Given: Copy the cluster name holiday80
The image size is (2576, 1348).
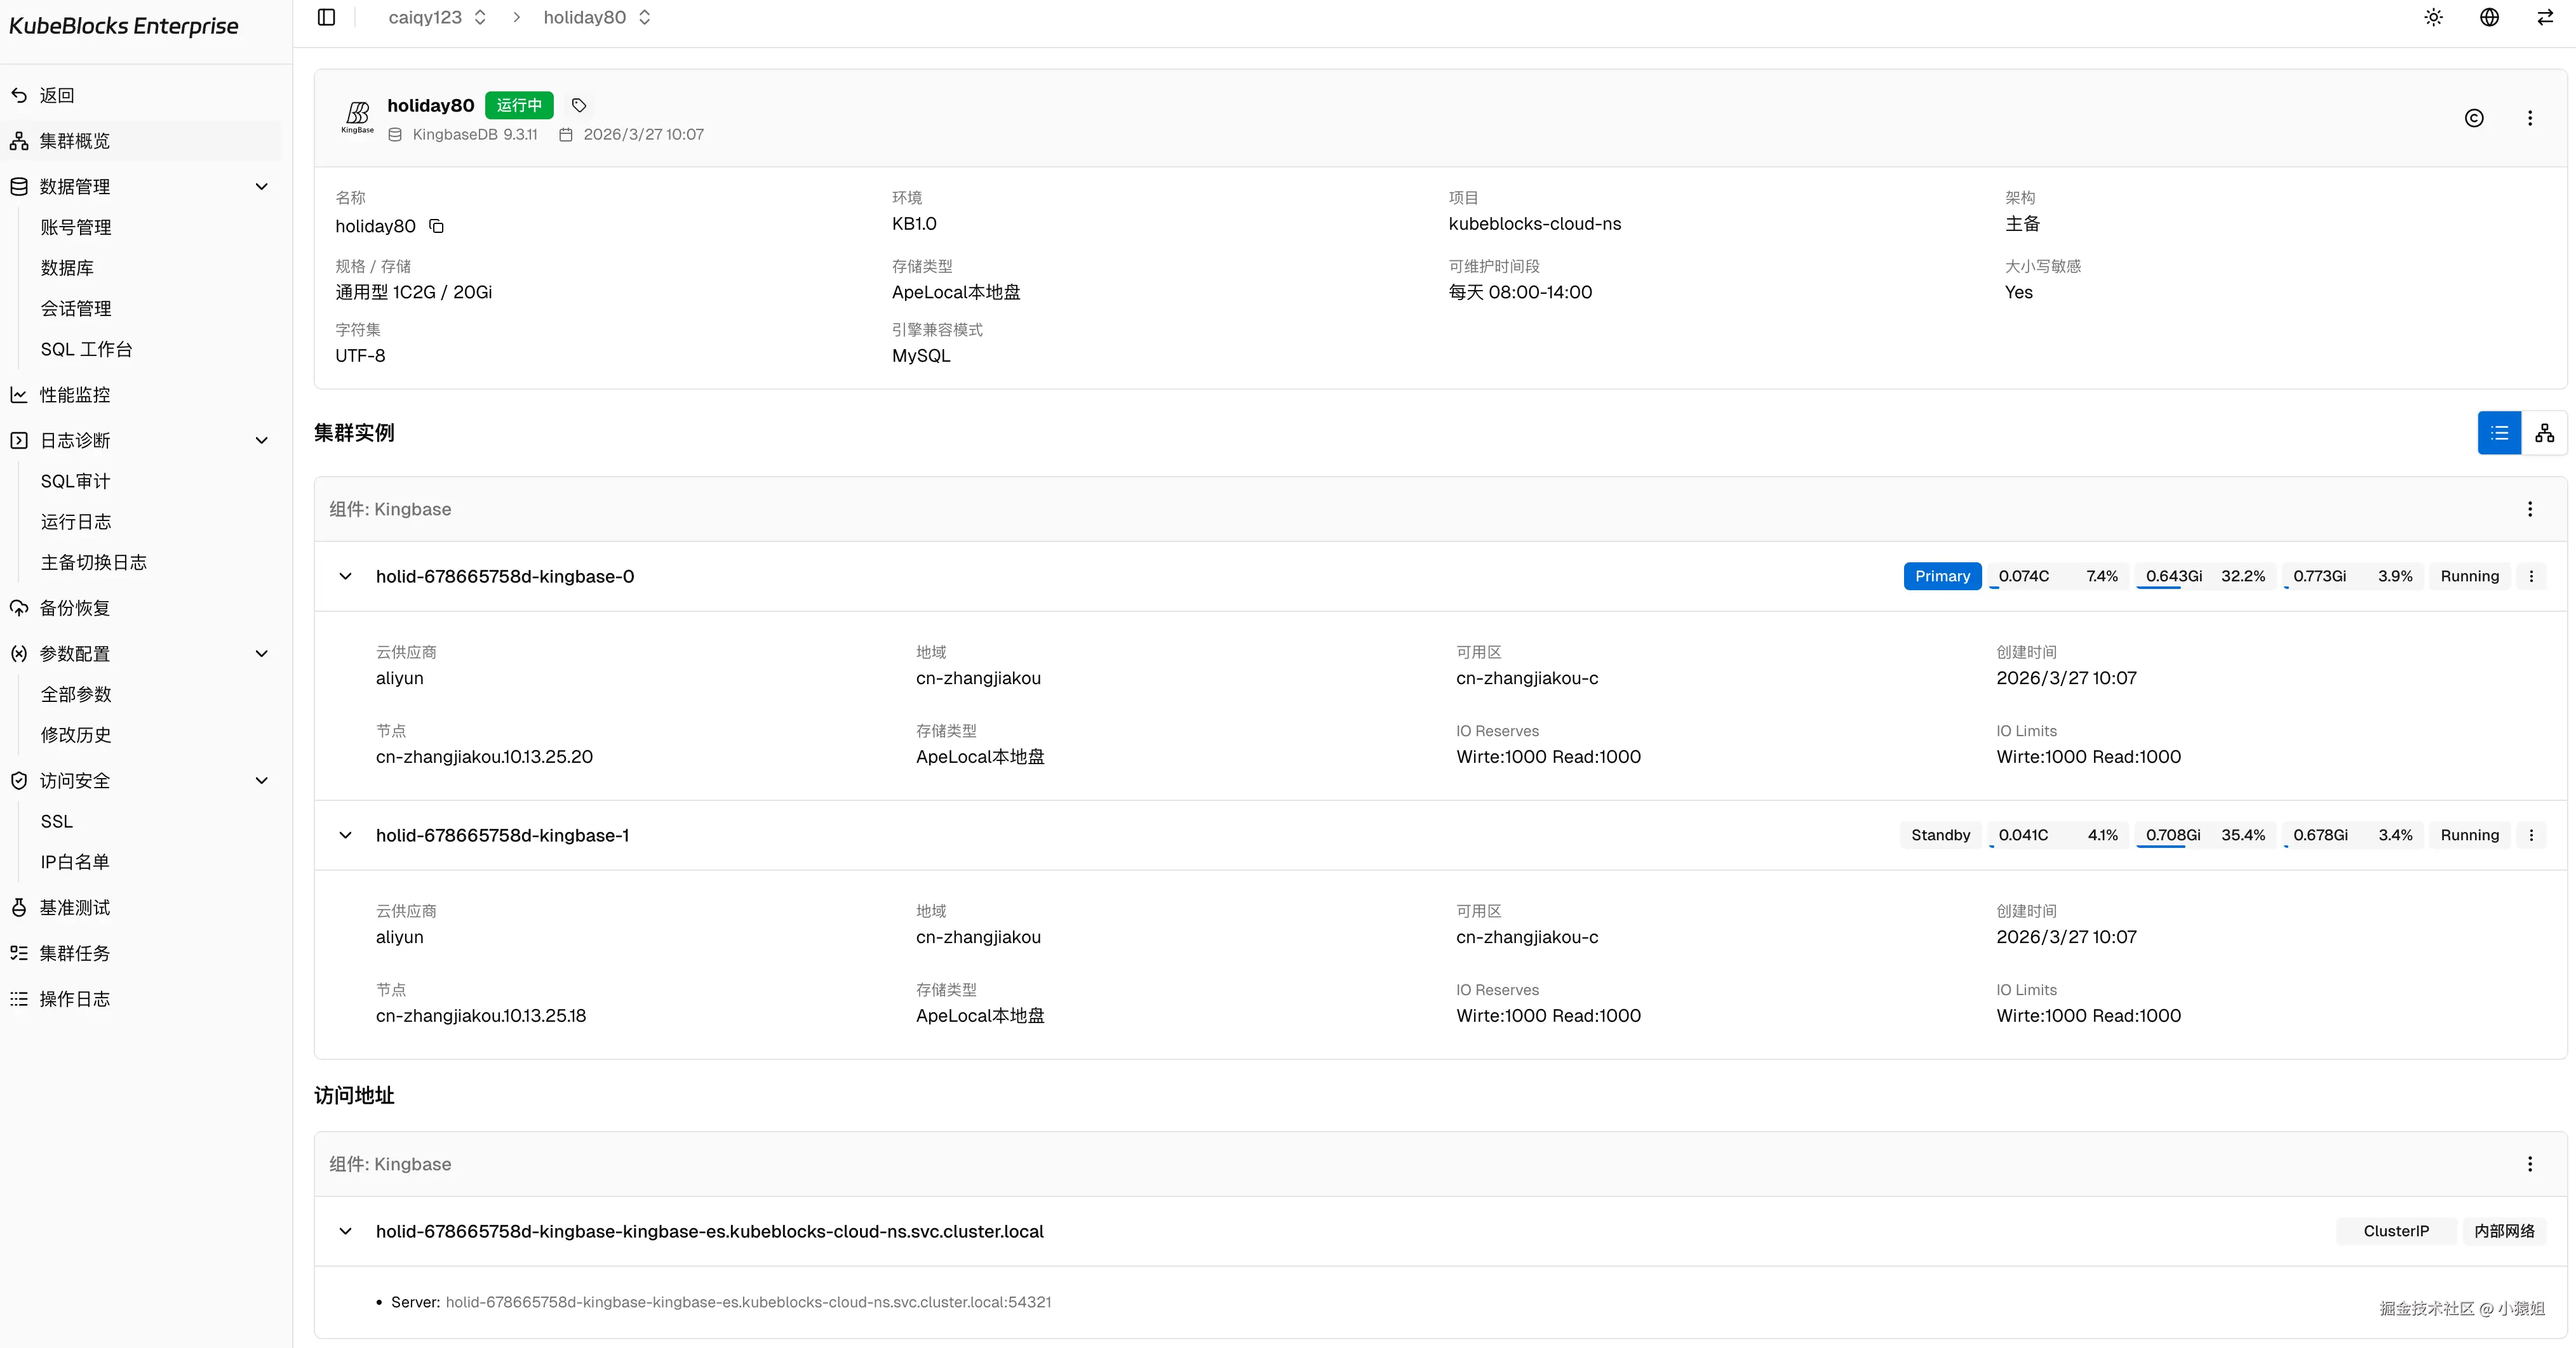Looking at the screenshot, I should [x=436, y=226].
